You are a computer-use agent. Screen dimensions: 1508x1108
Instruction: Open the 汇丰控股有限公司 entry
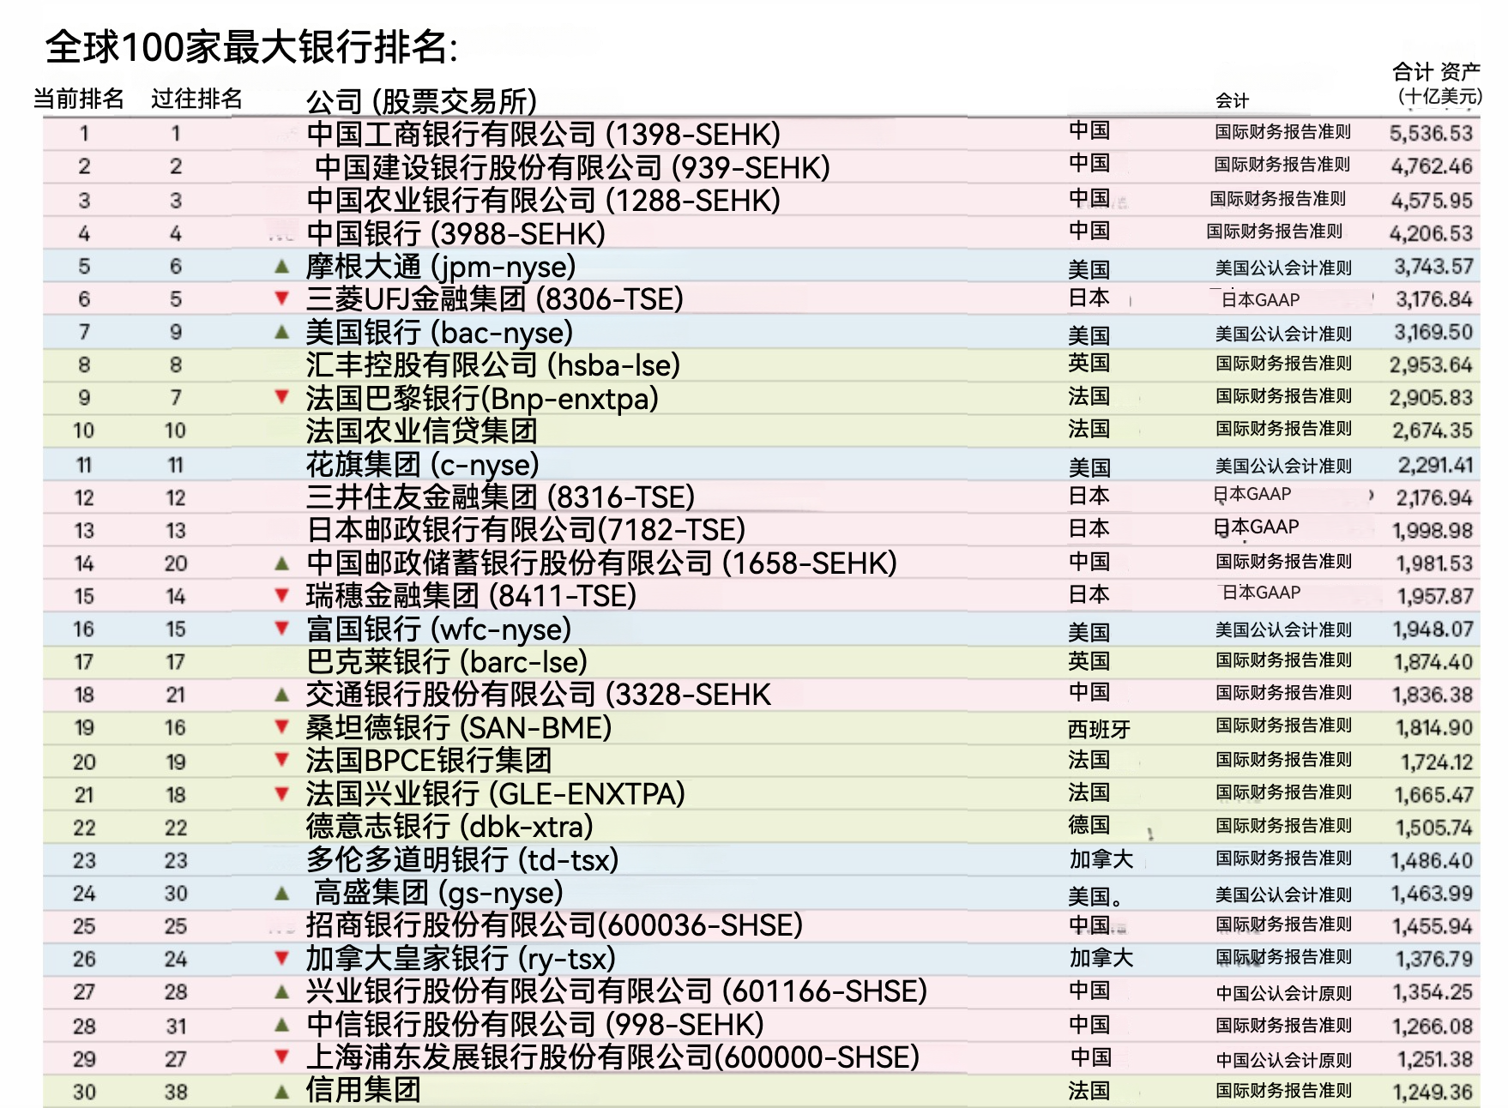pyautogui.click(x=492, y=365)
